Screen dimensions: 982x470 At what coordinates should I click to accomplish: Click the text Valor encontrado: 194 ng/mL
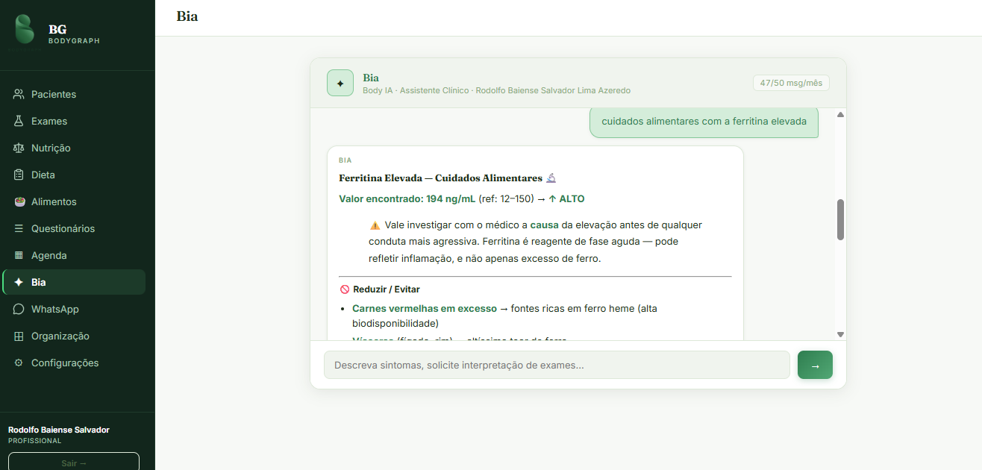coord(407,198)
